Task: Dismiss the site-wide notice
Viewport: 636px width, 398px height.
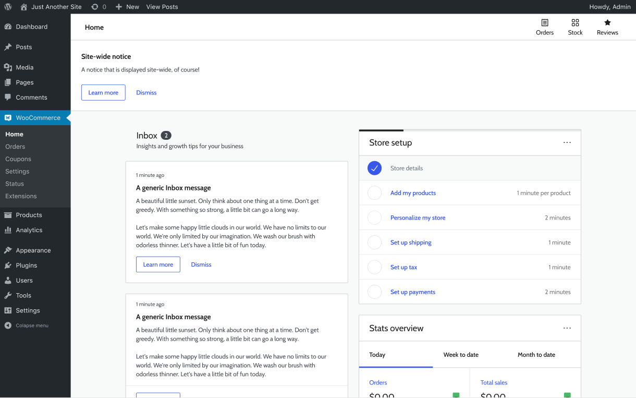Action: click(x=146, y=92)
